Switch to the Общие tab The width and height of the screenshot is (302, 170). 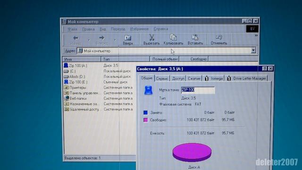click(x=147, y=78)
